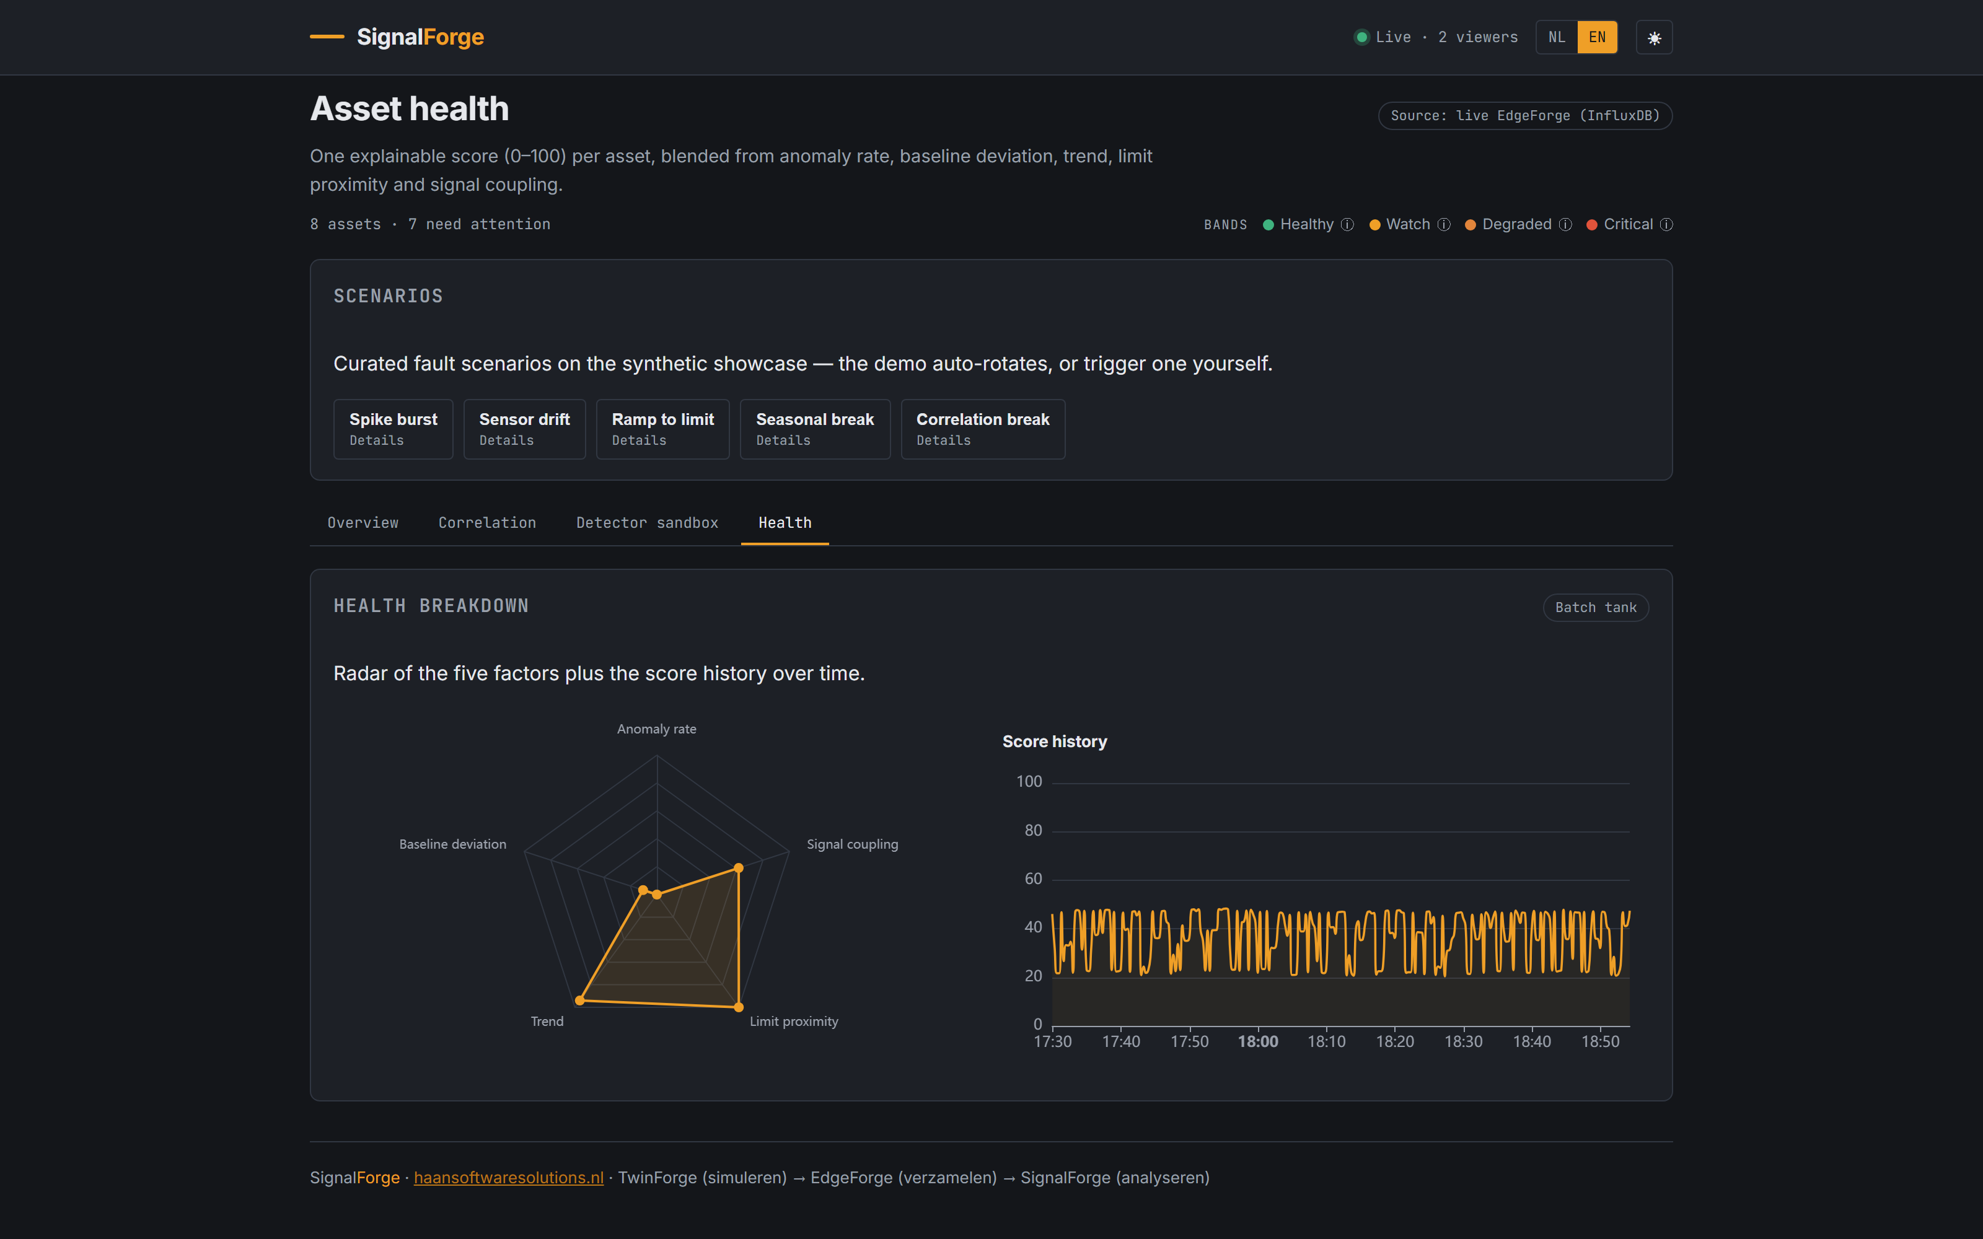Screen dimensions: 1983x1239
Task: Click the 100 value on score axis
Action: [x=1029, y=782]
